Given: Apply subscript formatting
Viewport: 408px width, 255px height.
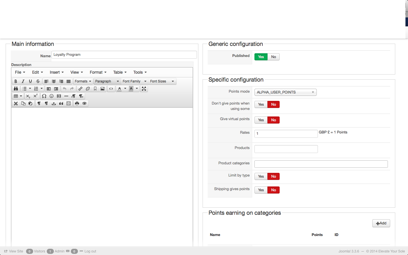Looking at the screenshot, I should (x=28, y=96).
